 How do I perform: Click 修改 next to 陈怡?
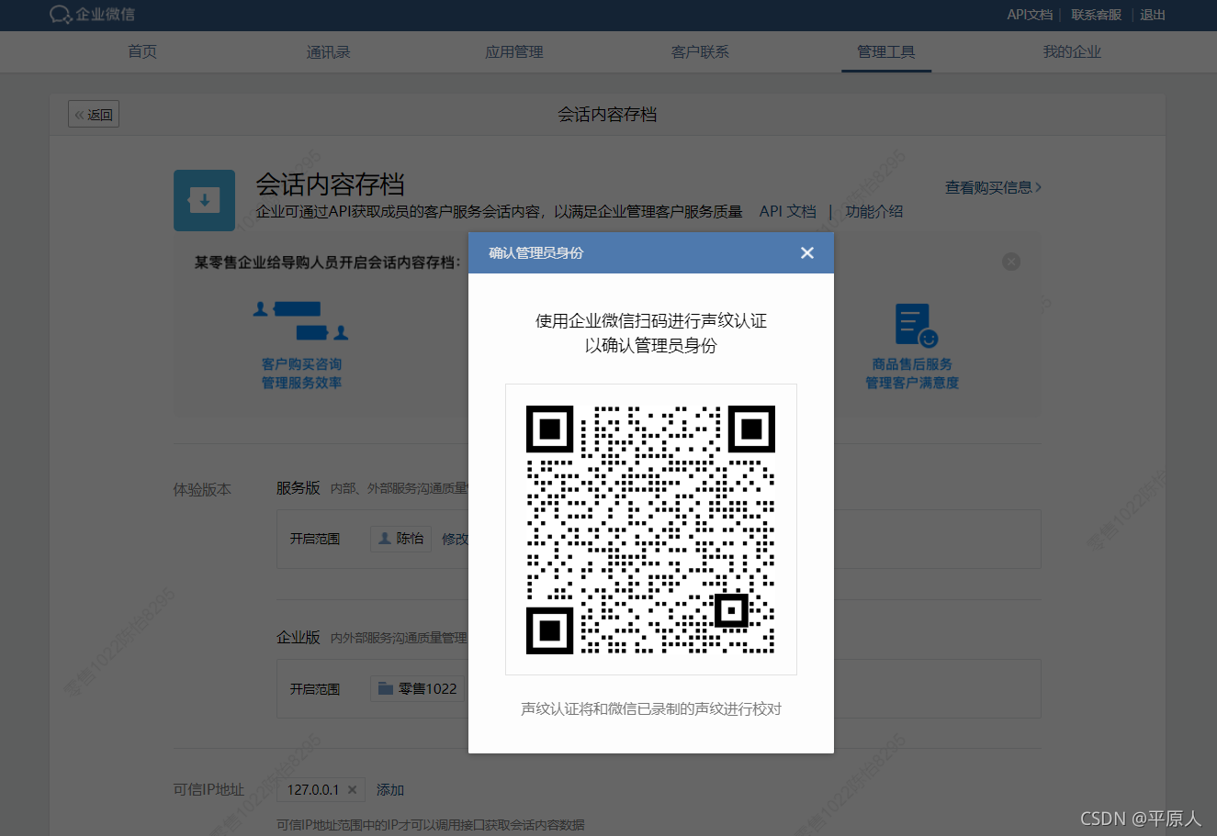point(455,539)
